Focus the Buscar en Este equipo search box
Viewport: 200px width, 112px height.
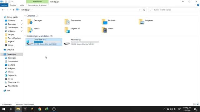pos(173,10)
